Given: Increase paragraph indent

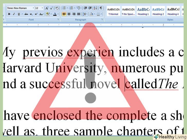Looking at the screenshot, I should pyautogui.click(x=90, y=8).
